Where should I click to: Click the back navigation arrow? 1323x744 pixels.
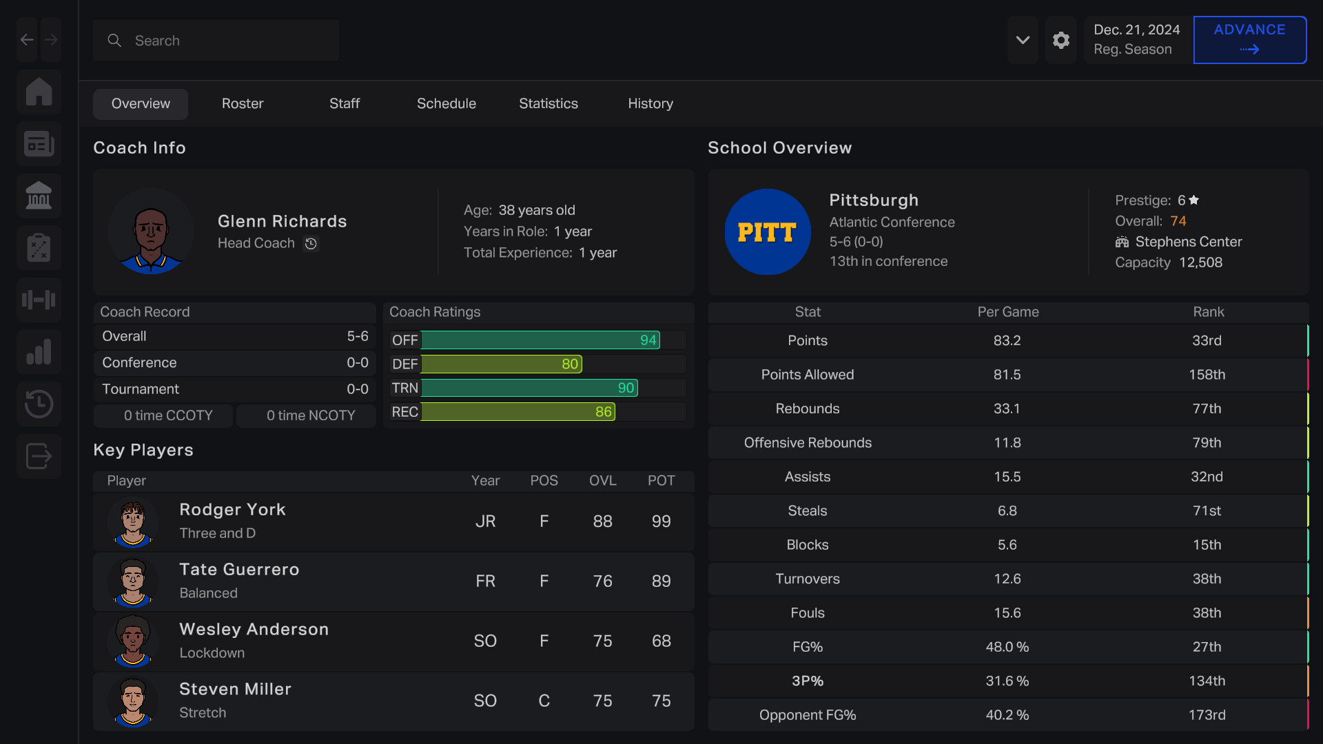coord(26,39)
